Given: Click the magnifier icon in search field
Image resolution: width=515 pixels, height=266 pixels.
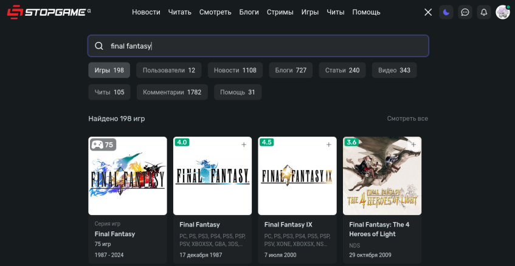Looking at the screenshot, I should [99, 46].
